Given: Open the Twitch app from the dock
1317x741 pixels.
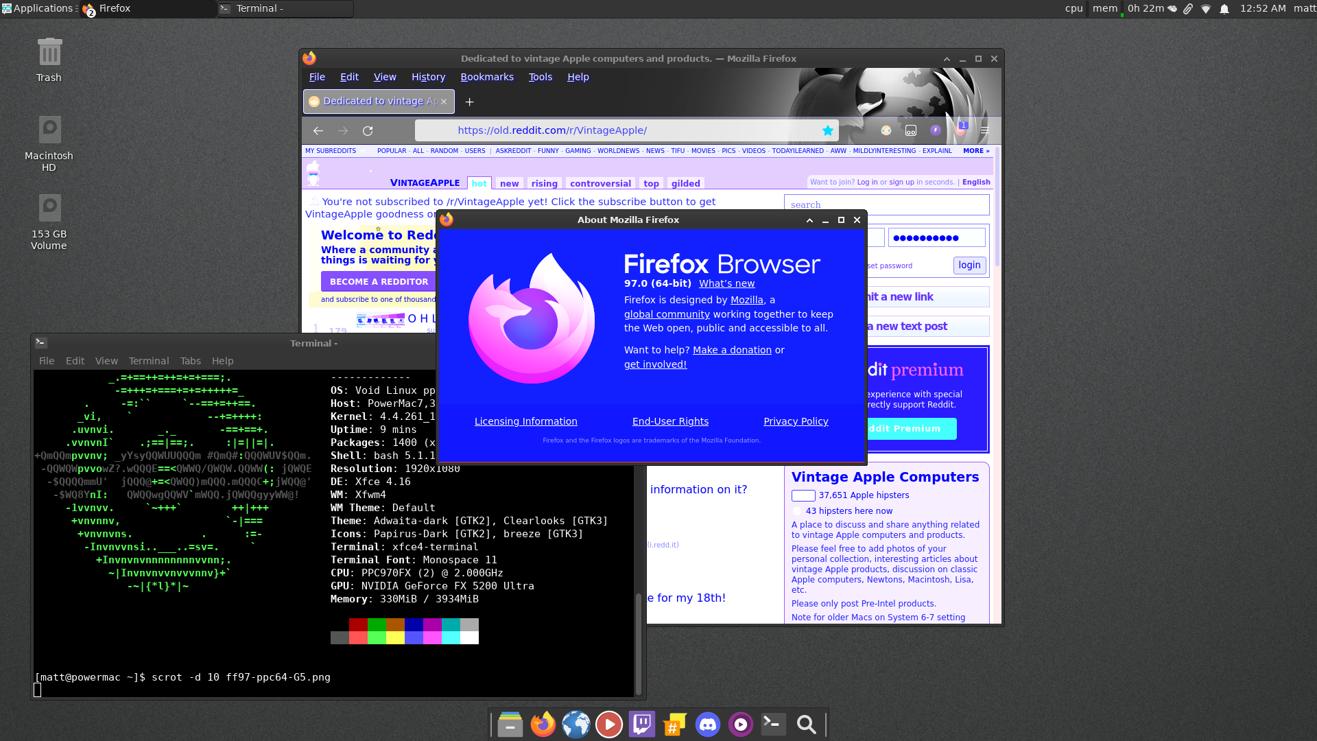Looking at the screenshot, I should (641, 725).
